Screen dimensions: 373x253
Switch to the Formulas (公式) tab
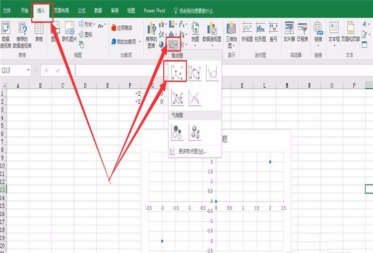coord(82,11)
